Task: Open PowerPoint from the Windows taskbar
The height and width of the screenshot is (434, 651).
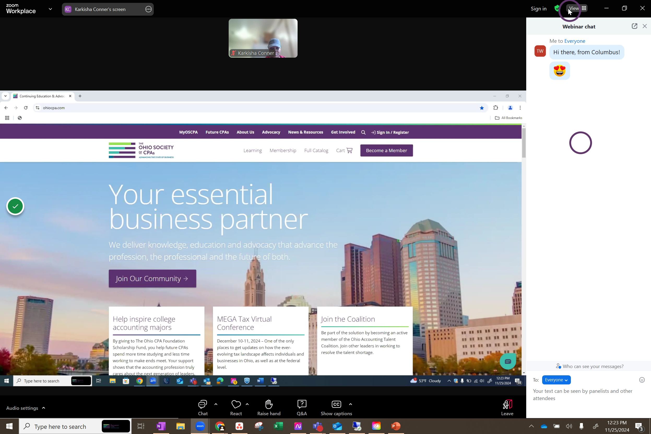Action: point(396,426)
